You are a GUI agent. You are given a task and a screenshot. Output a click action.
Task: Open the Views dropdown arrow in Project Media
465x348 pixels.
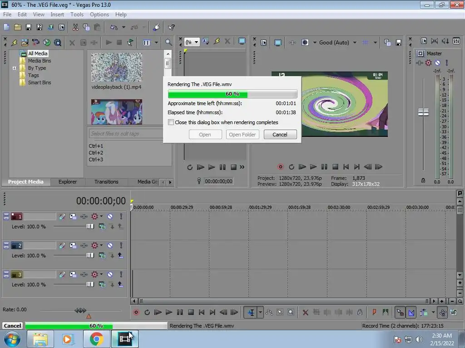(156, 42)
